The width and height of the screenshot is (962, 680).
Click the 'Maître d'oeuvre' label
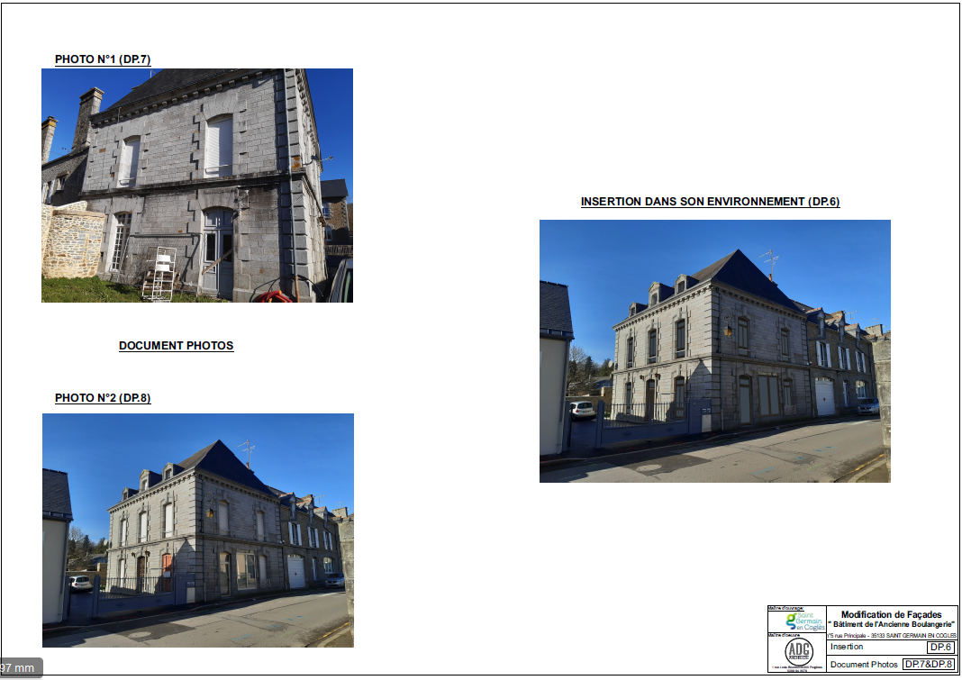click(784, 635)
